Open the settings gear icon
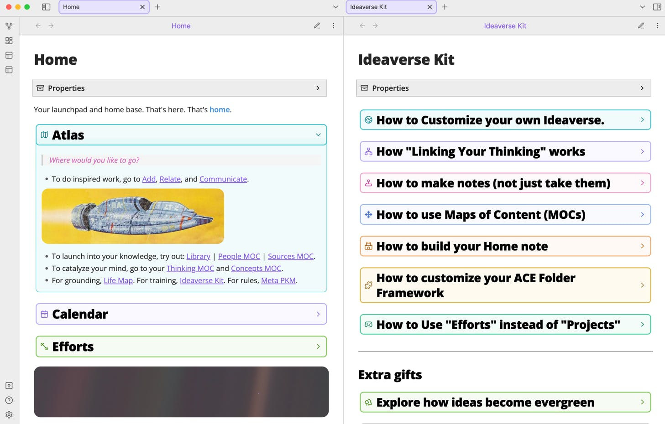The height and width of the screenshot is (424, 665). 9,415
